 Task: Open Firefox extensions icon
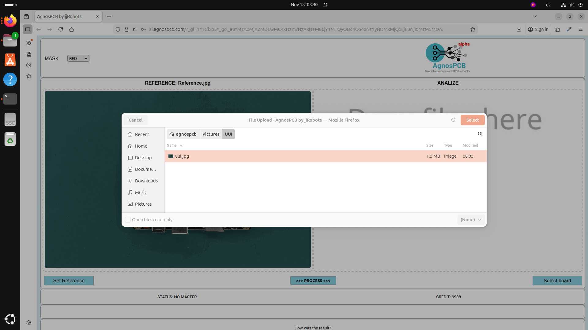click(x=557, y=29)
